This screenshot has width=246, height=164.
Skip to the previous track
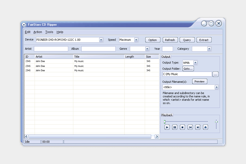(x=190, y=127)
